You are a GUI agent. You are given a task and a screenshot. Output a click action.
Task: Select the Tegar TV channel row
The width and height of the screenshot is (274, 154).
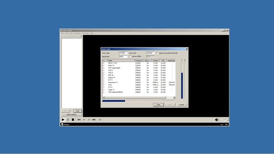coord(139,90)
